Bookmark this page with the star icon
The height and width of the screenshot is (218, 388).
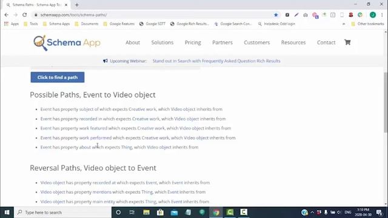276,15
